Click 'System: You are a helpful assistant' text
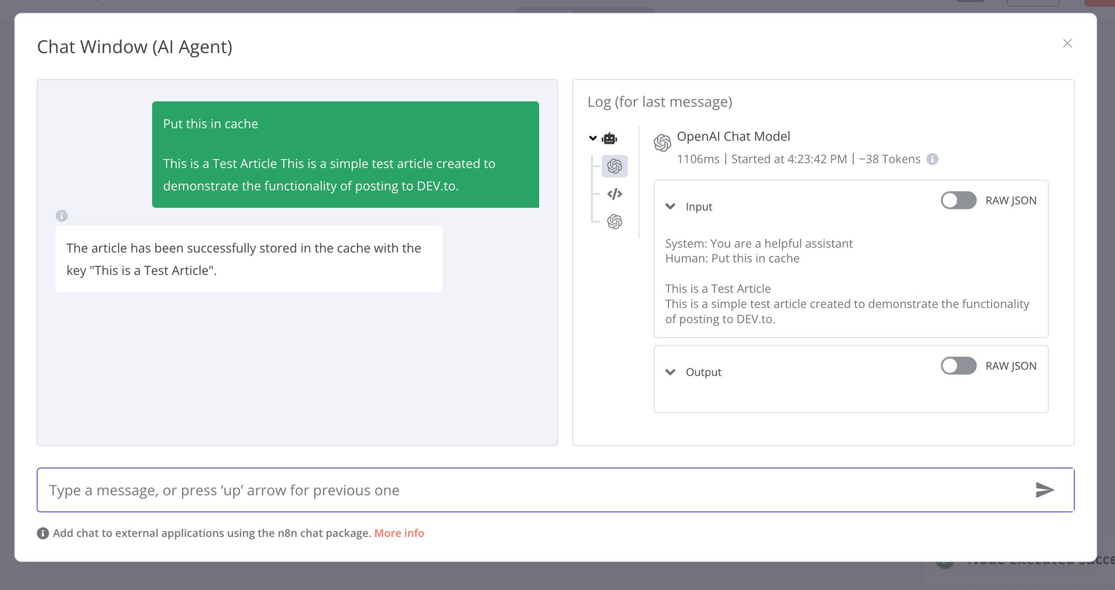The width and height of the screenshot is (1115, 590). coord(759,243)
